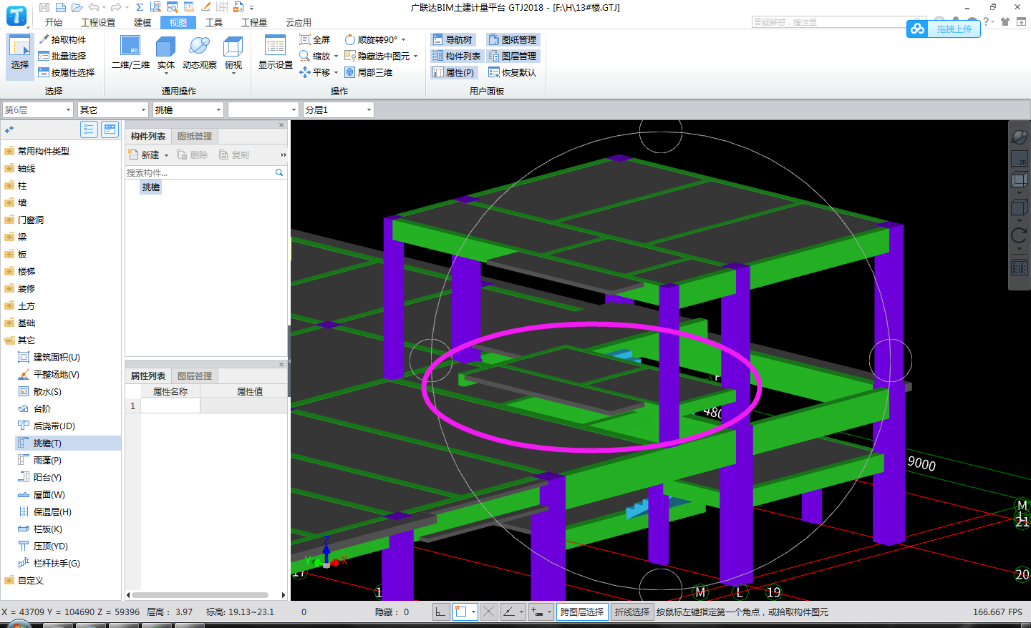The width and height of the screenshot is (1031, 628).
Task: Open 显示设置 display settings
Action: coord(276,54)
